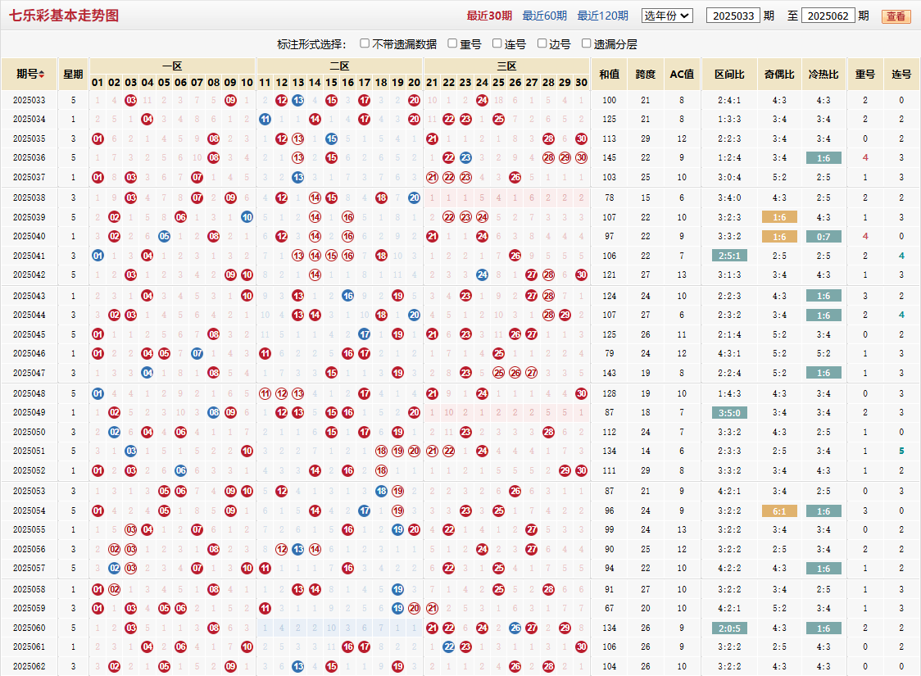
Task: Enable the 遗漏分层 checkbox
Action: click(586, 43)
